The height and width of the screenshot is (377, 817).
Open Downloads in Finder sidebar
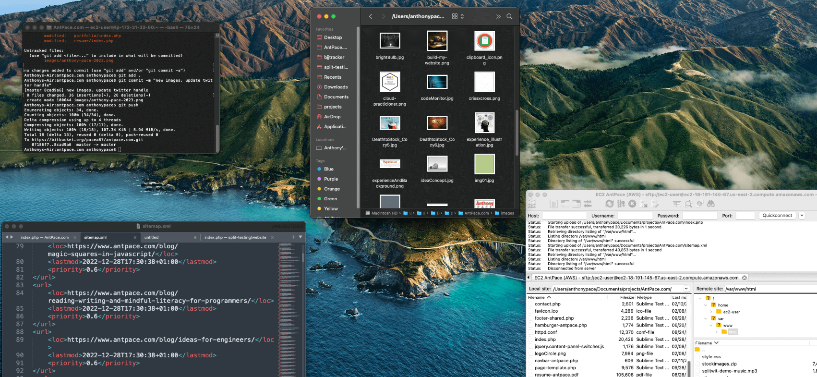click(336, 87)
